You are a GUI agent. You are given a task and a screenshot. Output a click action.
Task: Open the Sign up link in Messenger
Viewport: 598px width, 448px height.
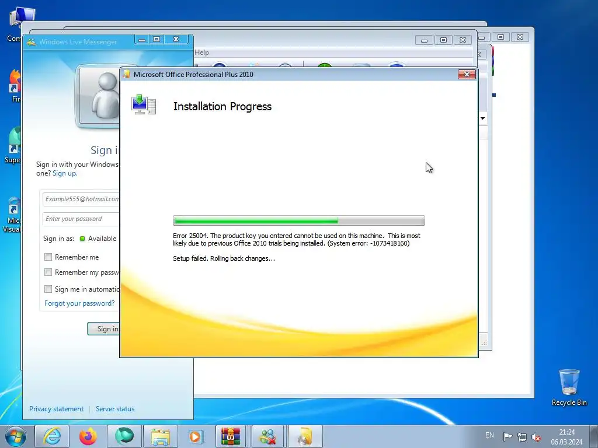coord(65,173)
